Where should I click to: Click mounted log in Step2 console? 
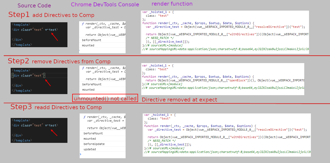pos(88,90)
